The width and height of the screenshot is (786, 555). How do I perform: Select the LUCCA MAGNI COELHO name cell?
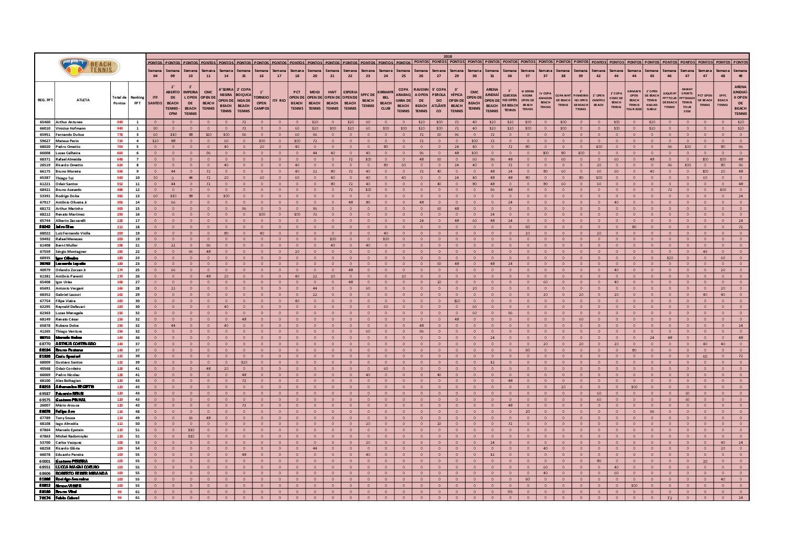(x=77, y=467)
